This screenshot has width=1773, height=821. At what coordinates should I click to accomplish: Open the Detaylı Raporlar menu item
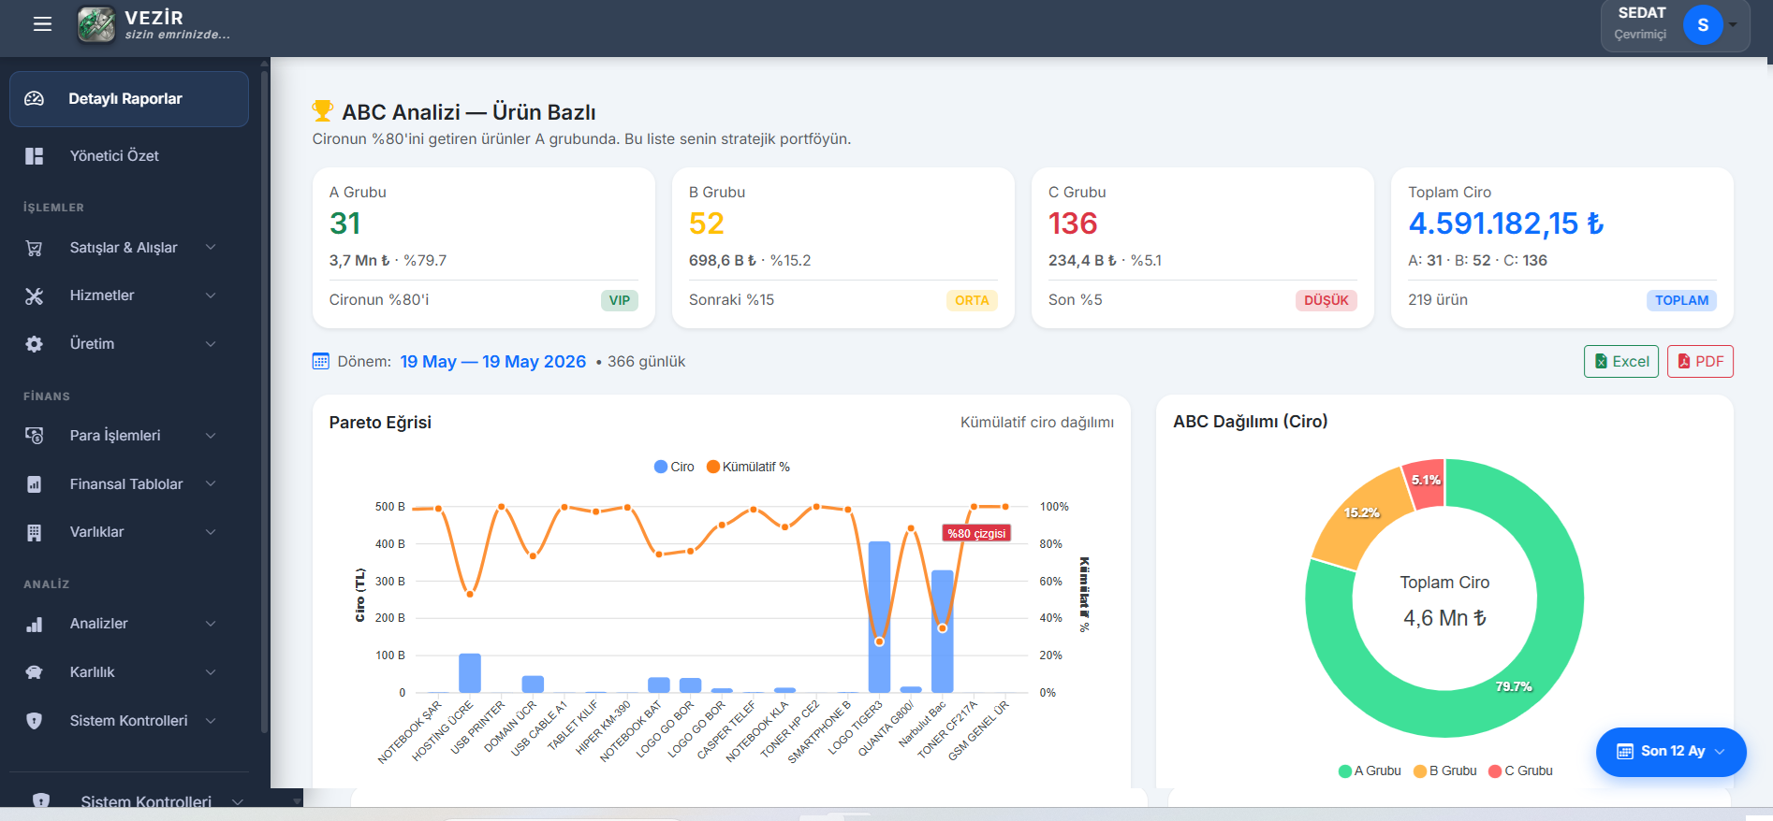(x=129, y=99)
